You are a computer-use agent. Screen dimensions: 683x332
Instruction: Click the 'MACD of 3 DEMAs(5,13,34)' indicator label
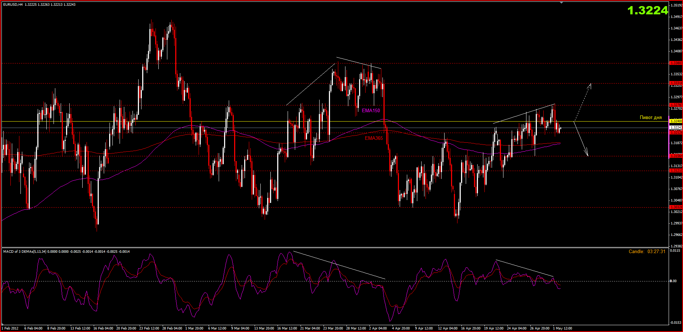(x=25, y=251)
